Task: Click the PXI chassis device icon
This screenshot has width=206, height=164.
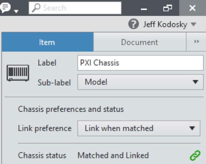Action: point(18,73)
